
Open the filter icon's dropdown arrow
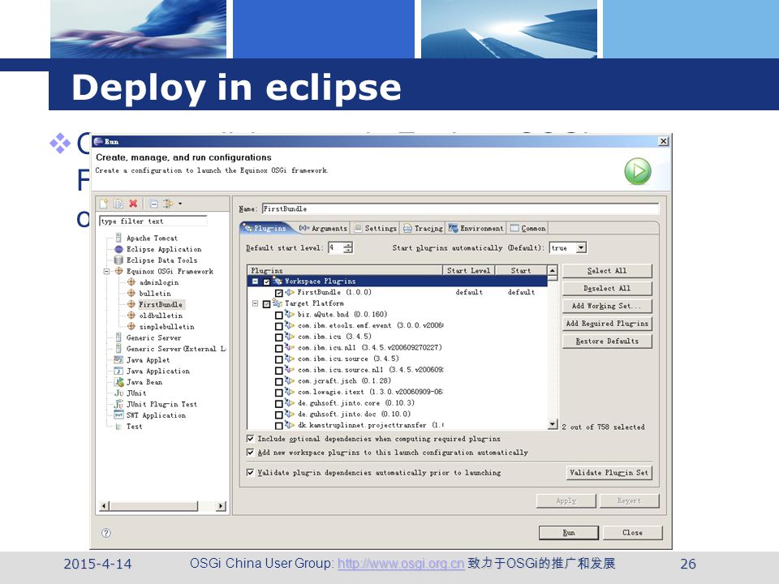[x=180, y=204]
